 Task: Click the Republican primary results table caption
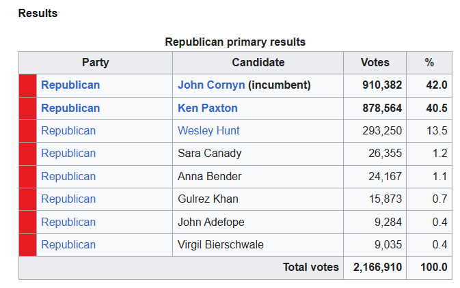235,42
